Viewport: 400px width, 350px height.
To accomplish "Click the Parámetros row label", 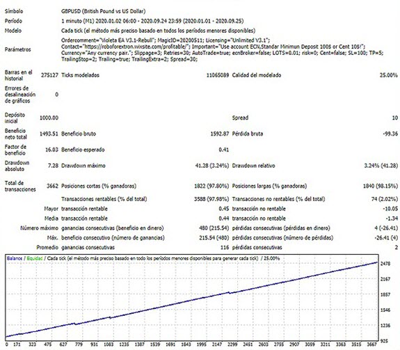I will 18,49.
